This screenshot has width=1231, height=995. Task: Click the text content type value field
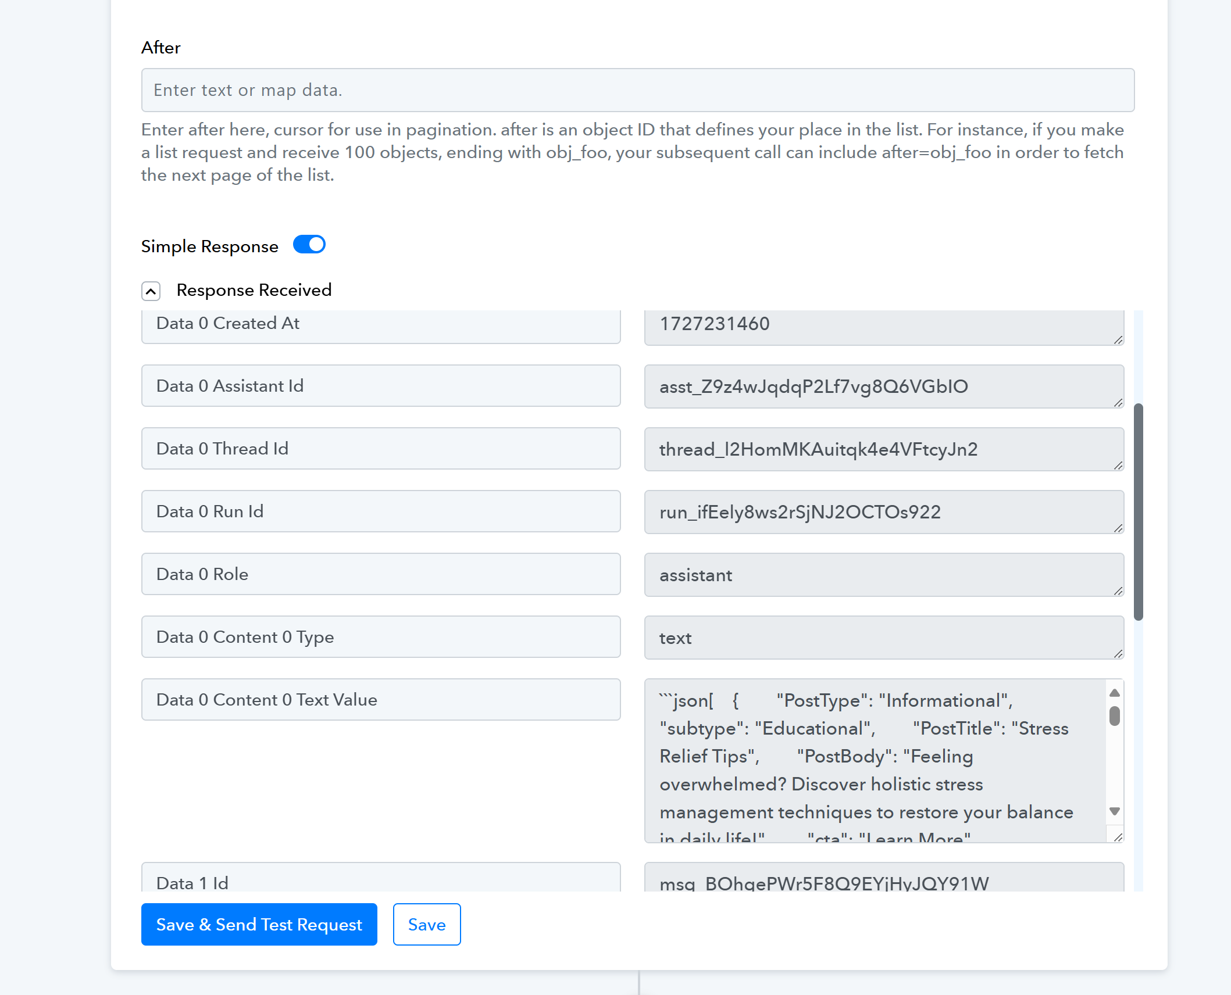coord(884,638)
